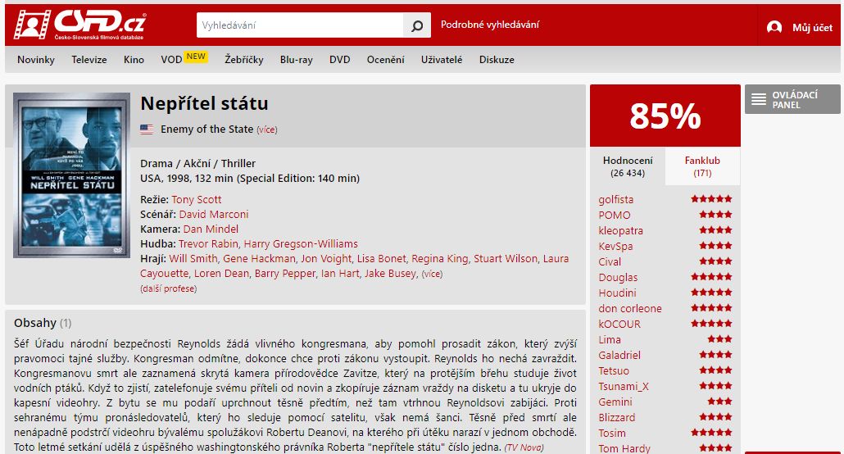Open user POMO's profile
The height and width of the screenshot is (454, 844).
[x=615, y=215]
